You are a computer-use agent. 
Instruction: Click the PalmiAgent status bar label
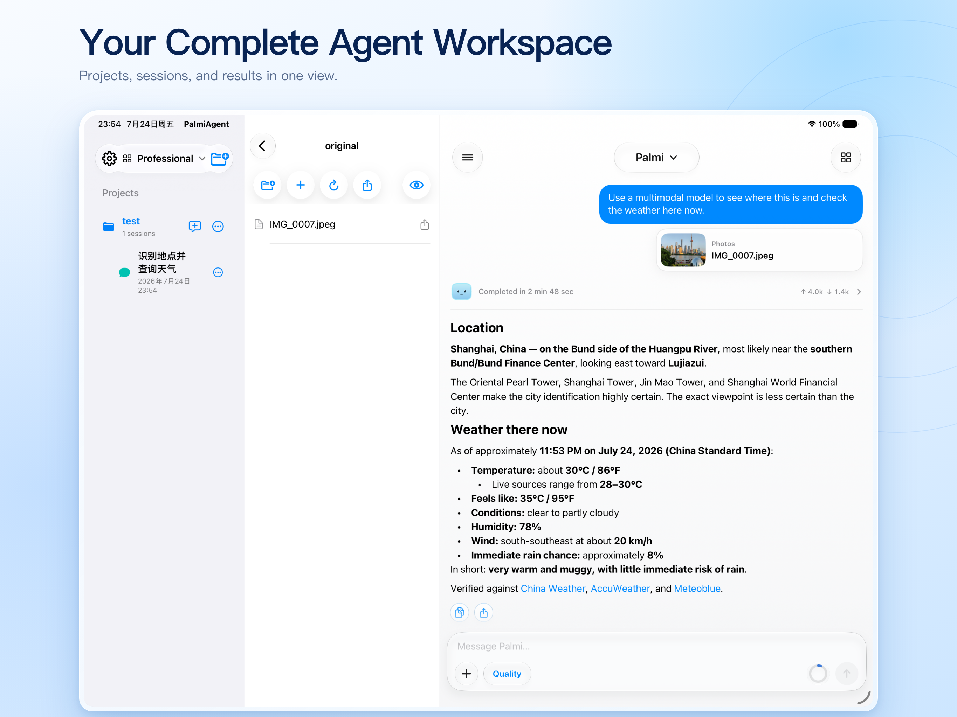pyautogui.click(x=206, y=124)
